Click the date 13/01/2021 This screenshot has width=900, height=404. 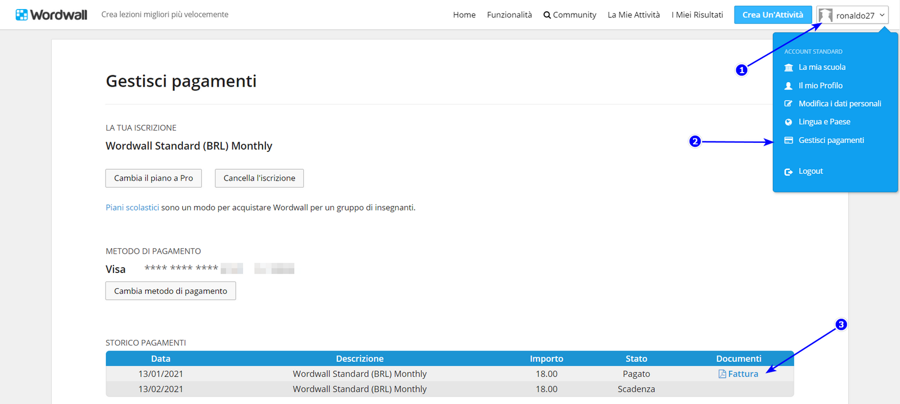(x=160, y=374)
